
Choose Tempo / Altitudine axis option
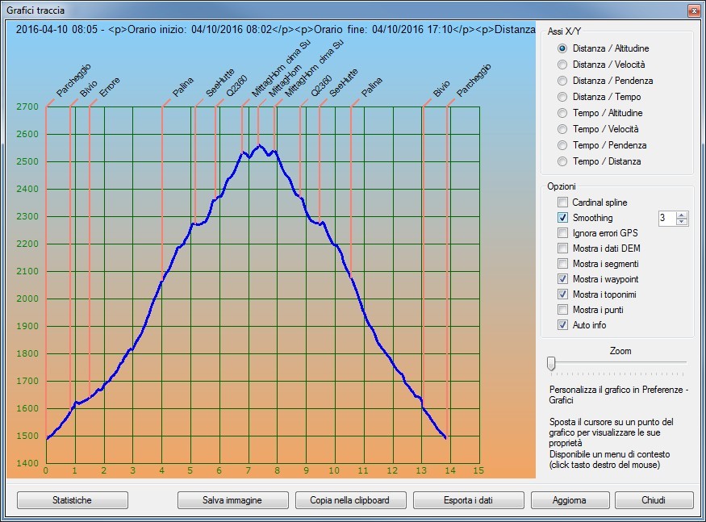coord(562,113)
